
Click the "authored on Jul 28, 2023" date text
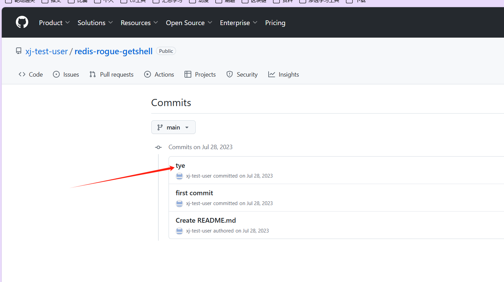(x=241, y=231)
